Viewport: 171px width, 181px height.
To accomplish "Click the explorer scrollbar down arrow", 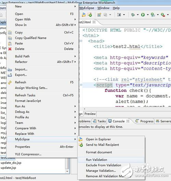I will [67, 171].
